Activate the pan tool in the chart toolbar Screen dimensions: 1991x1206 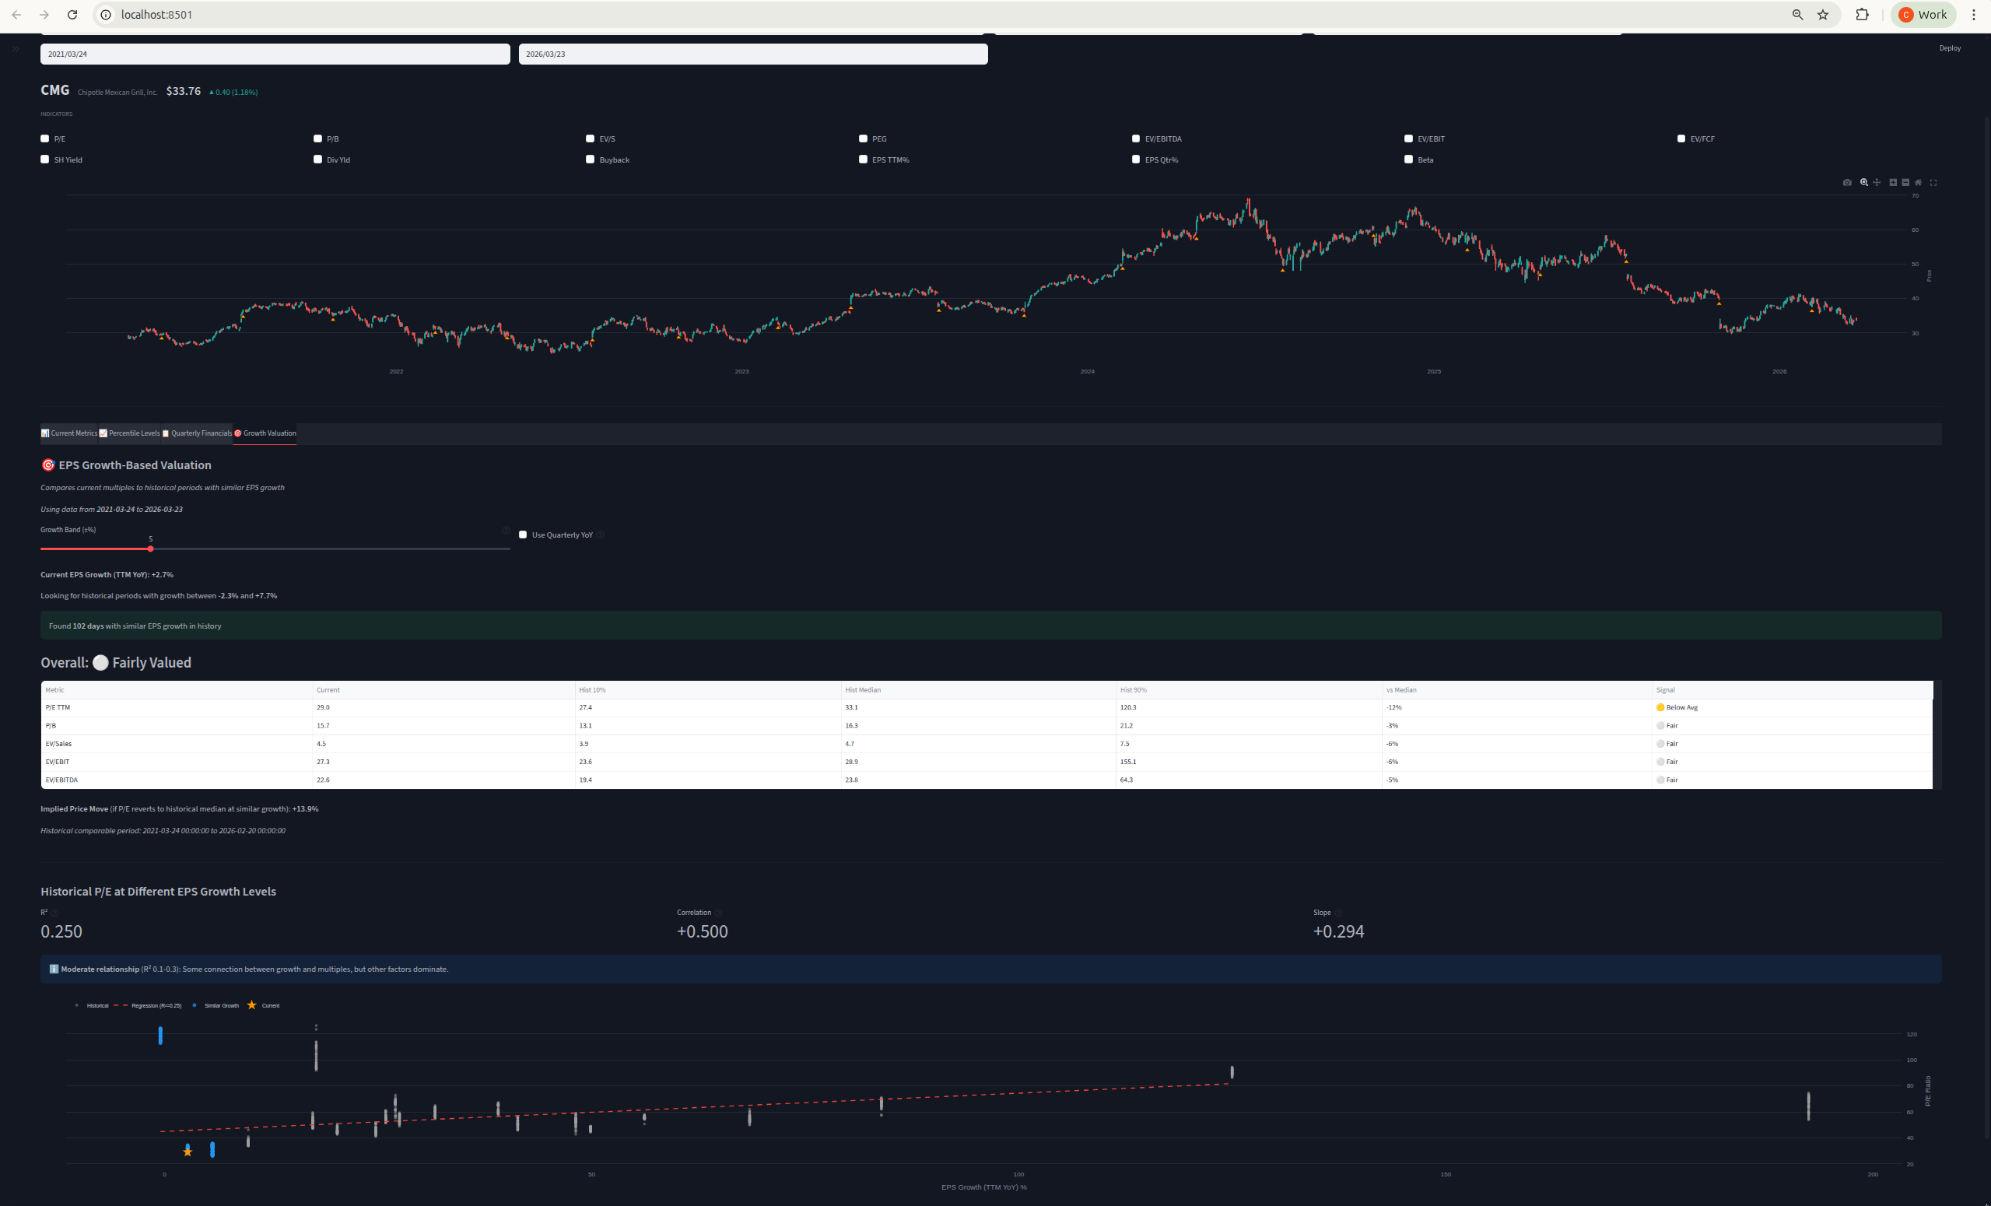pos(1878,183)
